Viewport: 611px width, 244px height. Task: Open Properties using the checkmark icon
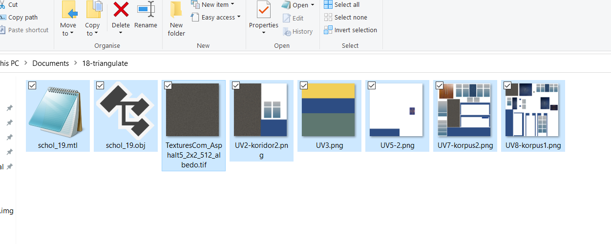tap(263, 10)
